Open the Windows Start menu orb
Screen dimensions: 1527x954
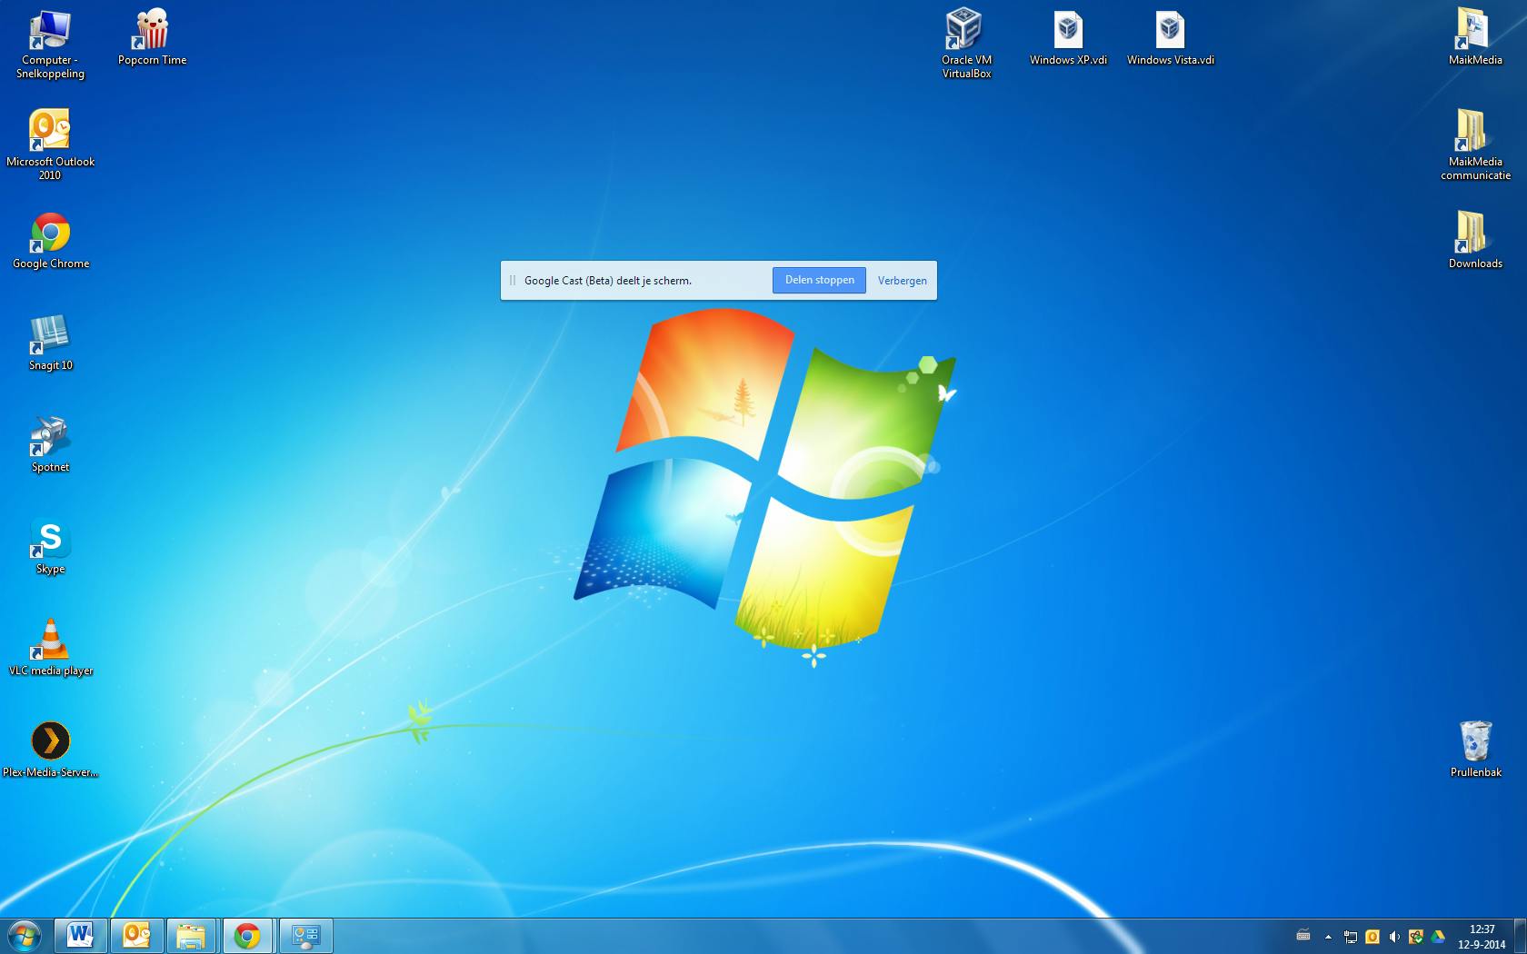coord(25,936)
